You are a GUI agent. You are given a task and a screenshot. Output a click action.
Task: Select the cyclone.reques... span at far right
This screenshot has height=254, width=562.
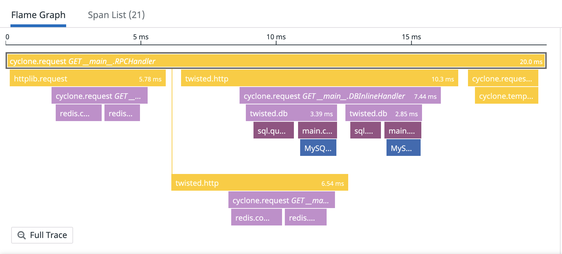503,78
